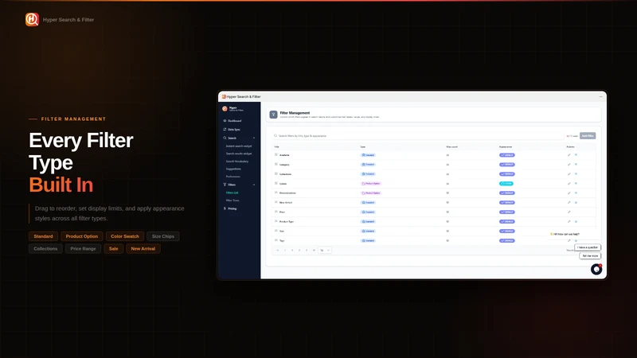Image resolution: width=637 pixels, height=358 pixels.
Task: Click the edit pencil for Denominations row
Action: tap(569, 193)
